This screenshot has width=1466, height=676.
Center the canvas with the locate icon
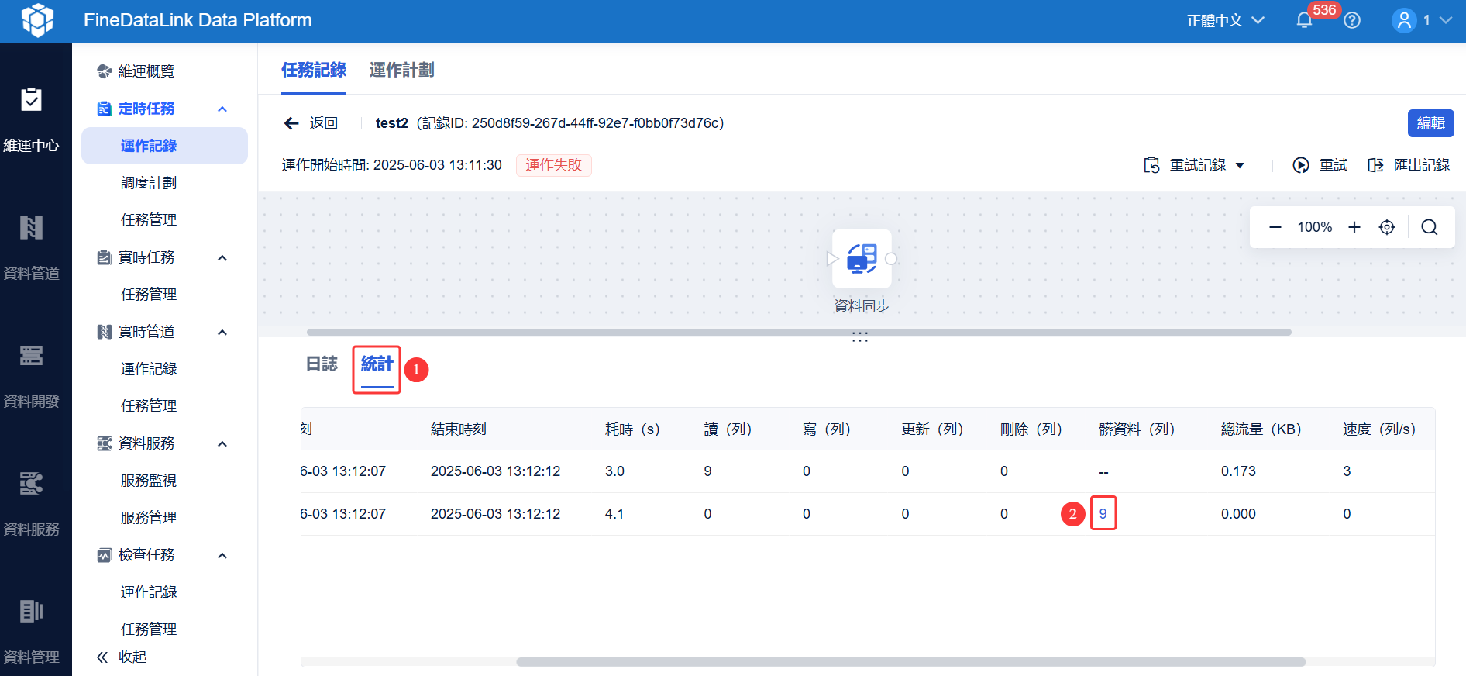click(1387, 227)
